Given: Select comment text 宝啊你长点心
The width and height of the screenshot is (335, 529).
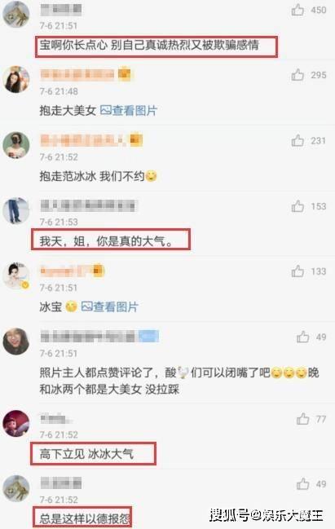Looking at the screenshot, I should pyautogui.click(x=73, y=45).
